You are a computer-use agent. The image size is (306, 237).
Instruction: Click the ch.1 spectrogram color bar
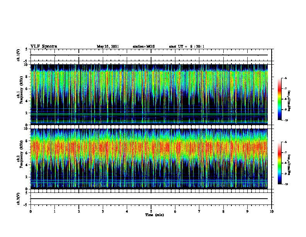(279, 99)
